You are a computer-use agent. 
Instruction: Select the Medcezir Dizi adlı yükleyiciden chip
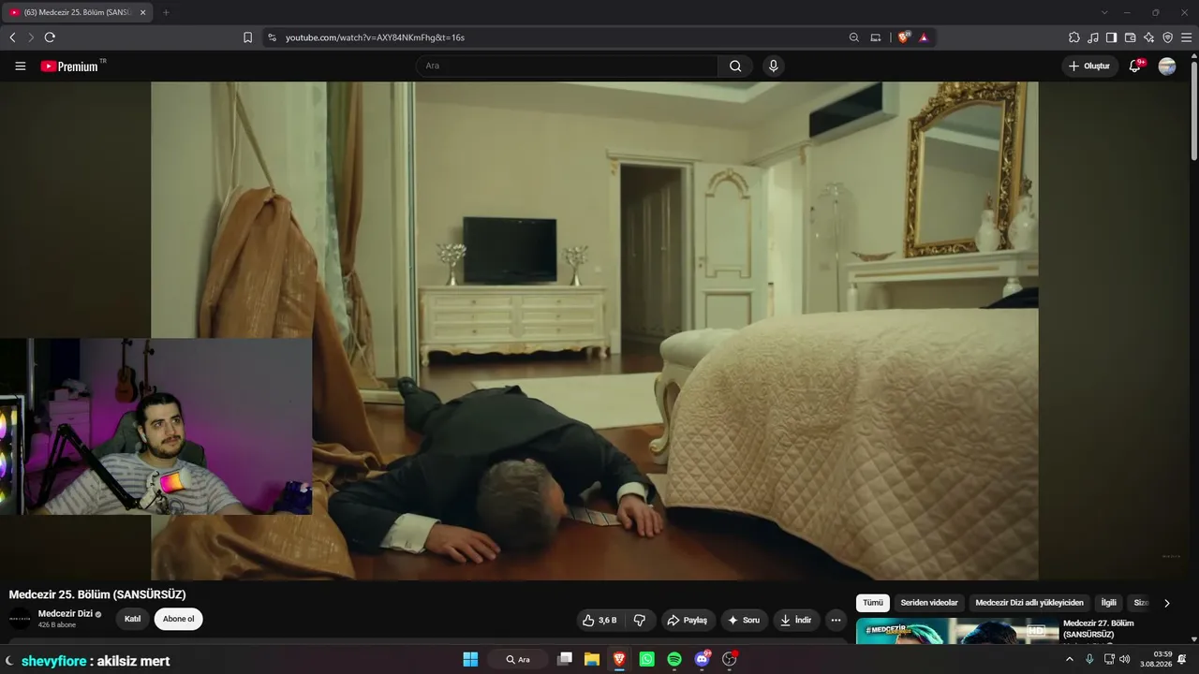click(x=1029, y=603)
